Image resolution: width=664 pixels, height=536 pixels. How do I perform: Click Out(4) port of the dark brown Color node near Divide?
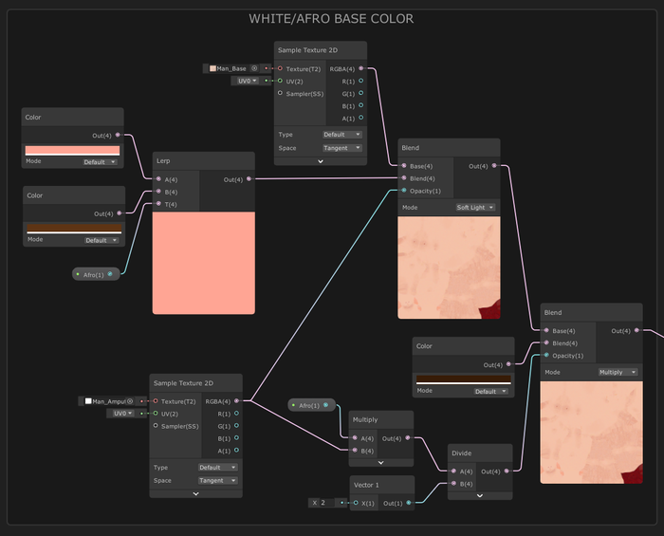(x=508, y=364)
